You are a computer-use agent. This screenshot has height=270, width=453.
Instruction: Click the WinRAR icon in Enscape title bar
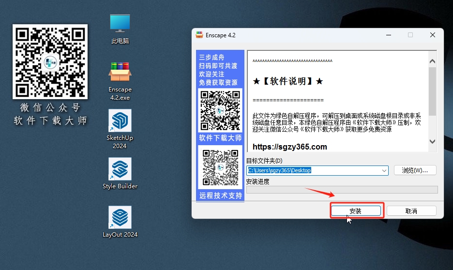(x=199, y=35)
